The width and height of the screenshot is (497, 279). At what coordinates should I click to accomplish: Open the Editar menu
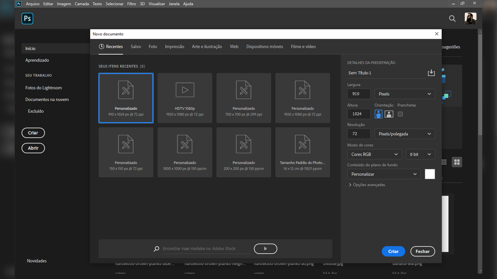coord(48,4)
